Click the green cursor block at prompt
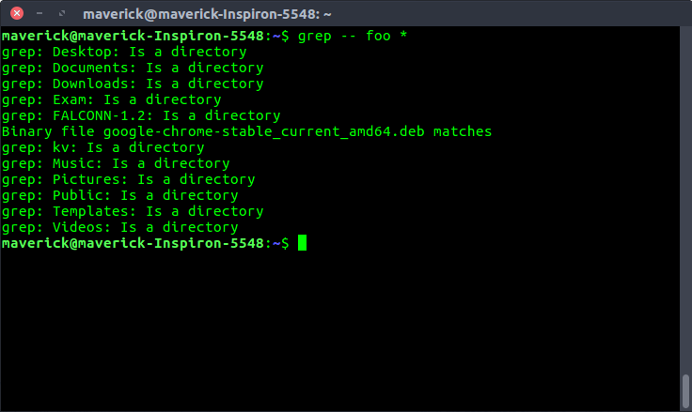This screenshot has height=412, width=692. pyautogui.click(x=302, y=243)
